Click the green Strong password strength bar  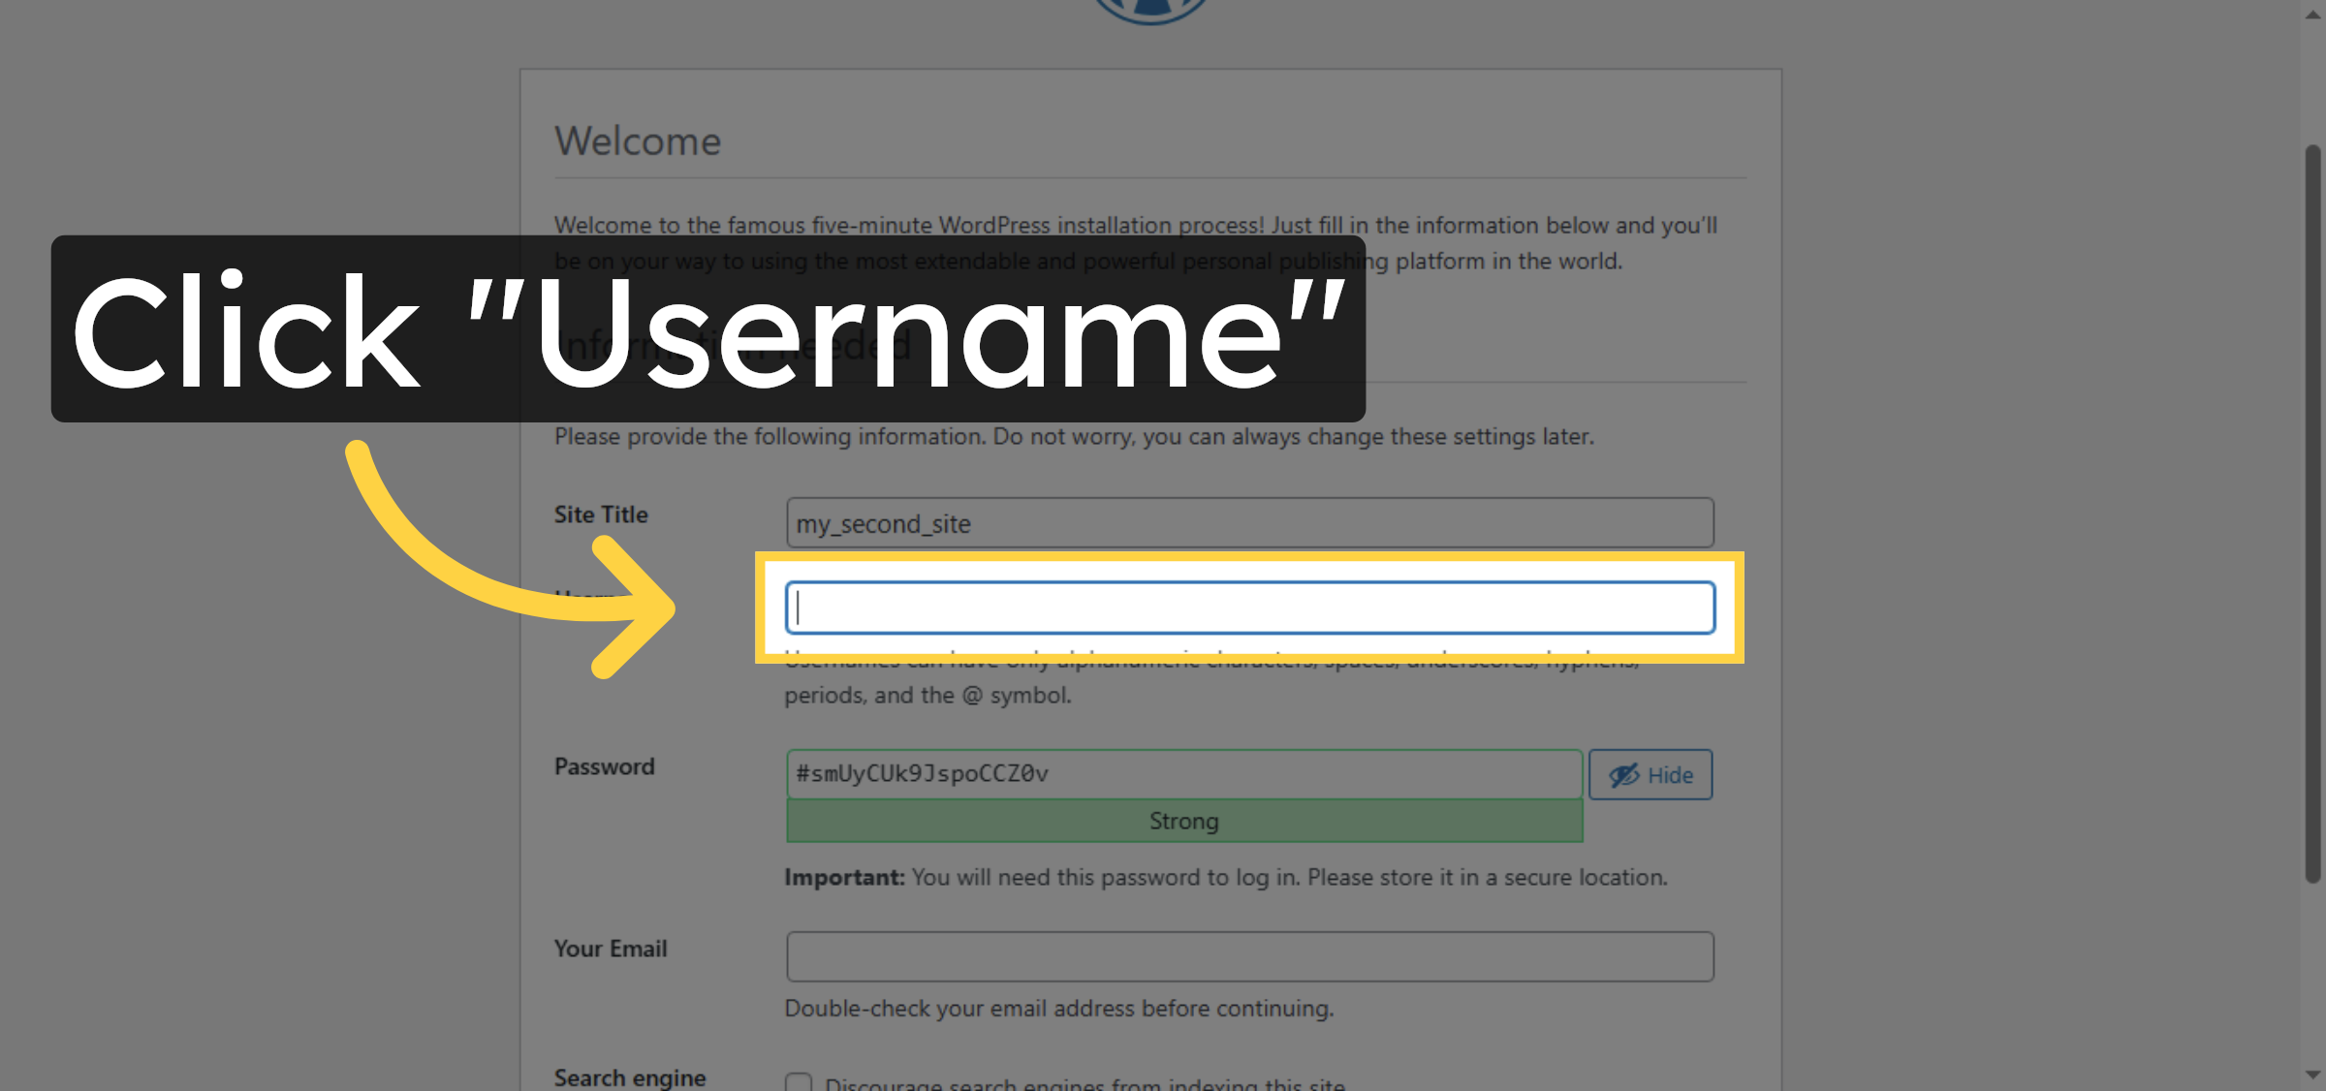[1182, 821]
